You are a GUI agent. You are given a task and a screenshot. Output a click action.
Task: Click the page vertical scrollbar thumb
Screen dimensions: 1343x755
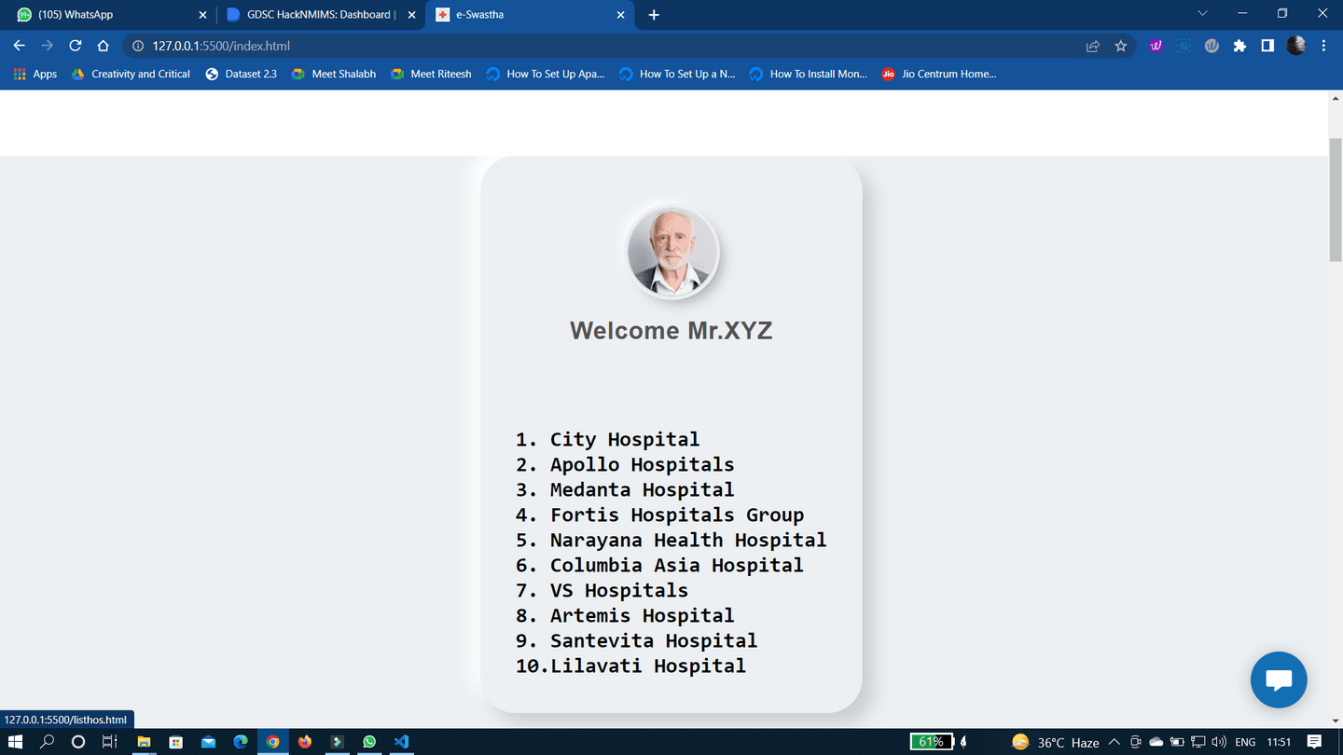click(1336, 200)
